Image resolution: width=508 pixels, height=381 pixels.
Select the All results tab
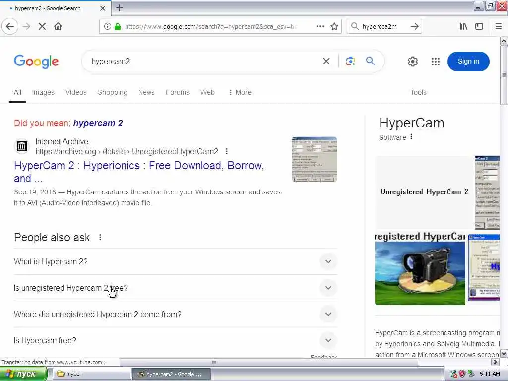17,93
